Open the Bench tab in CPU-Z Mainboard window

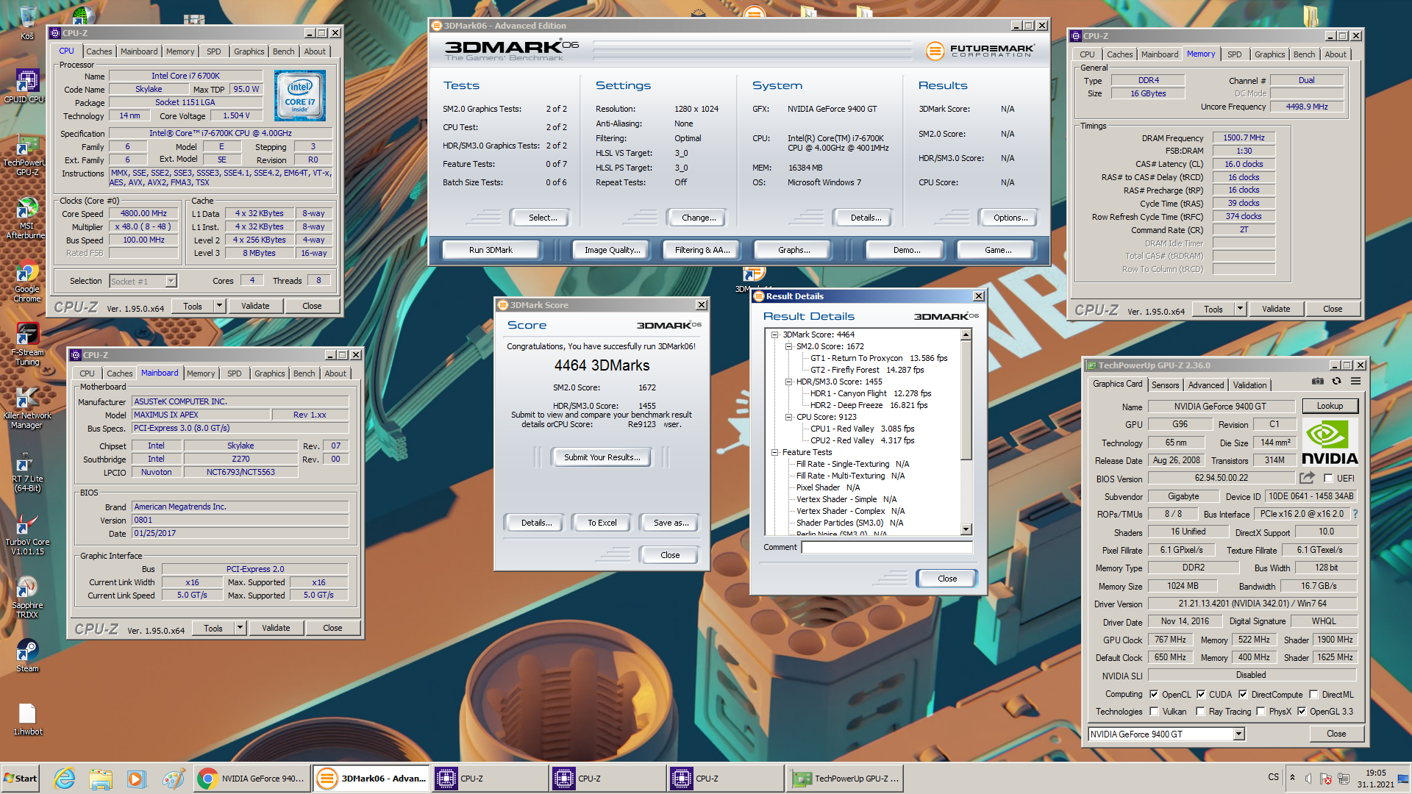[304, 373]
